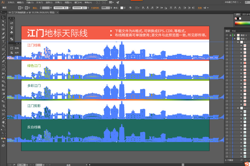250x166 pixels.
Task: Select the Hand tool
Action: click(3, 122)
